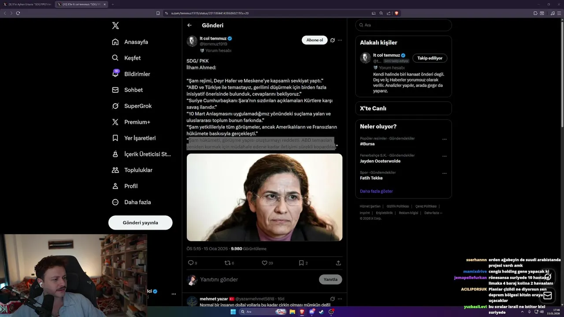Open It col temmuz profile avatar in post

pos(192,41)
